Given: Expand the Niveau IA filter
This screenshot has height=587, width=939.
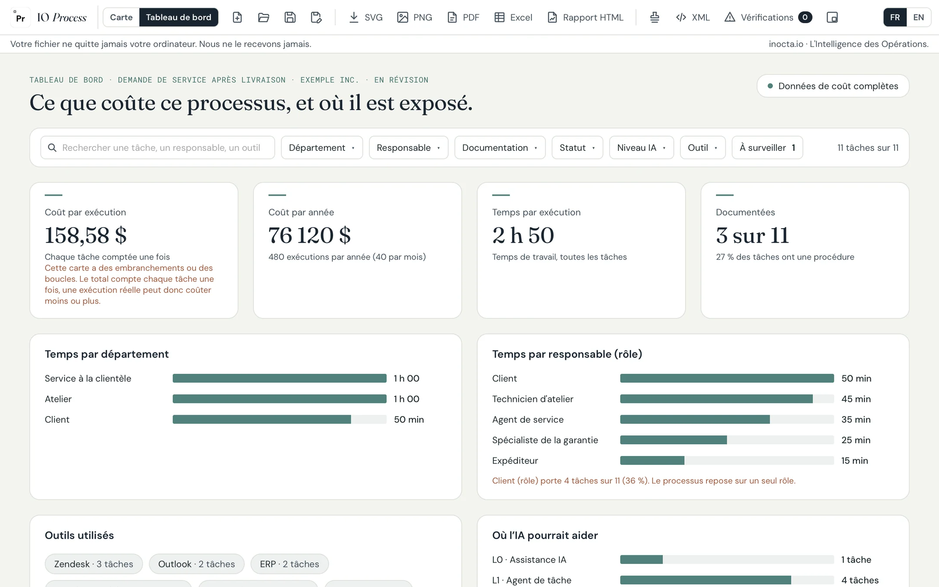Looking at the screenshot, I should coord(642,148).
